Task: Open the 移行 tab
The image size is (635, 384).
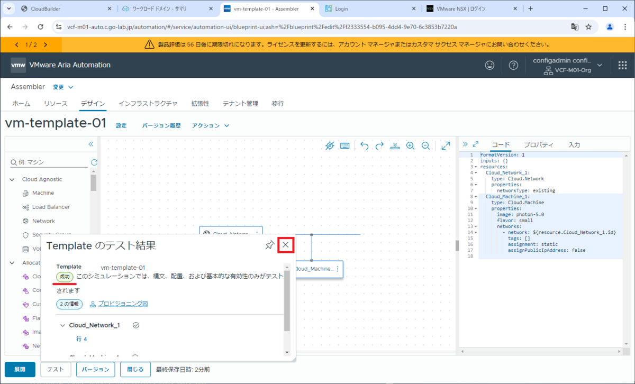Action: click(x=278, y=104)
